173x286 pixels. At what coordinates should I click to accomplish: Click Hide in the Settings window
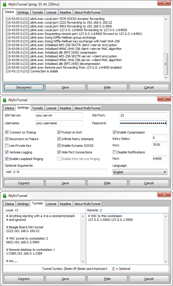point(107,183)
